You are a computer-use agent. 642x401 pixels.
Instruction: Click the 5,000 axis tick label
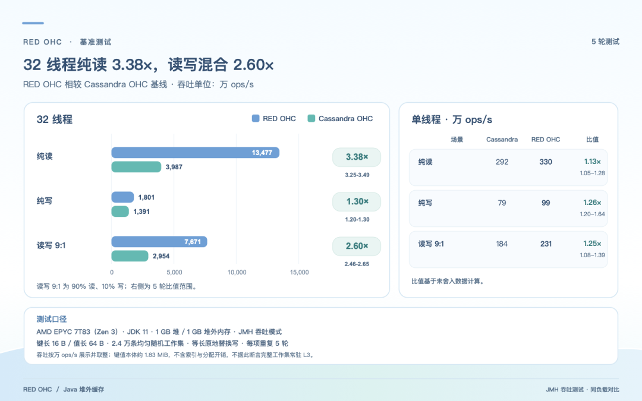[174, 273]
